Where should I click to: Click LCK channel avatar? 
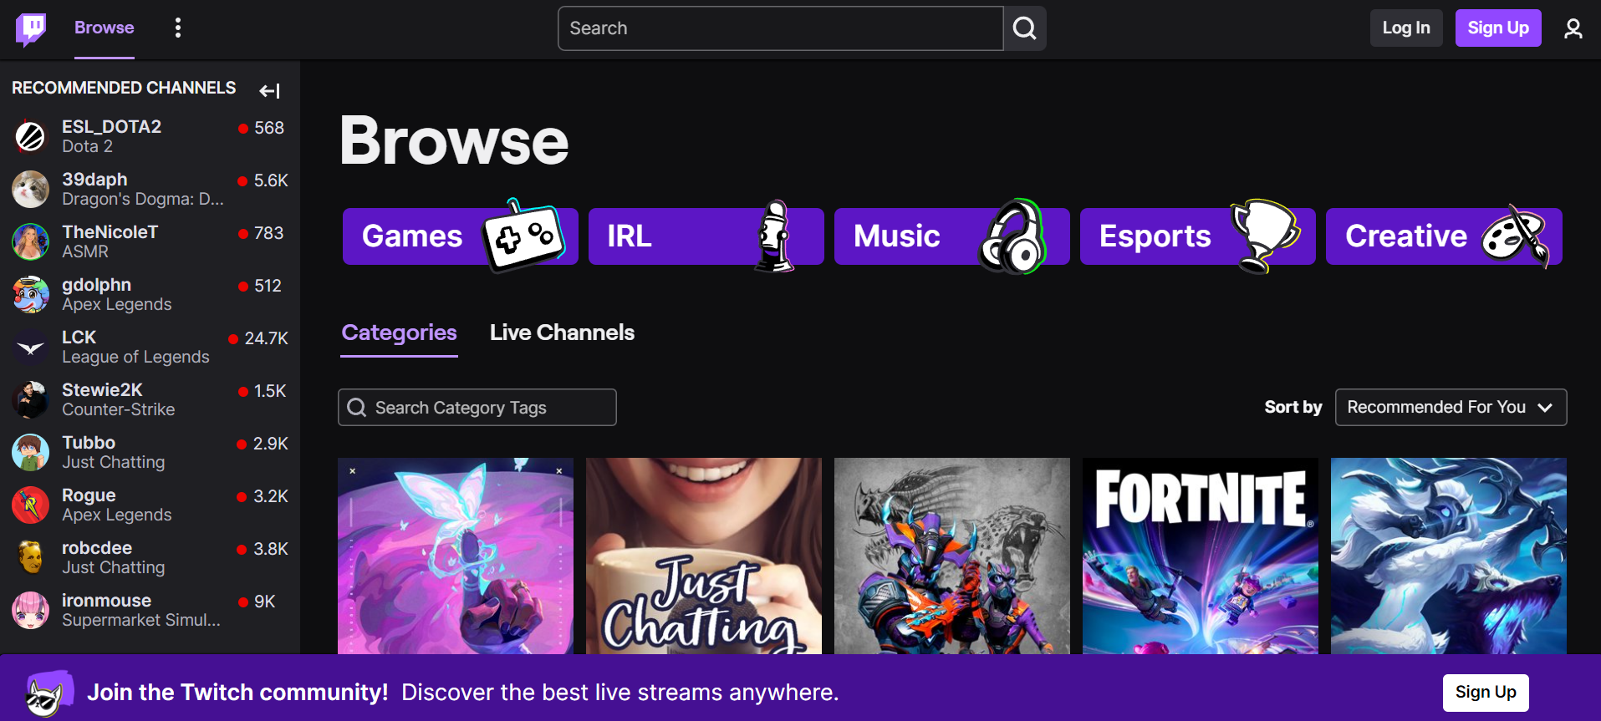pos(31,347)
